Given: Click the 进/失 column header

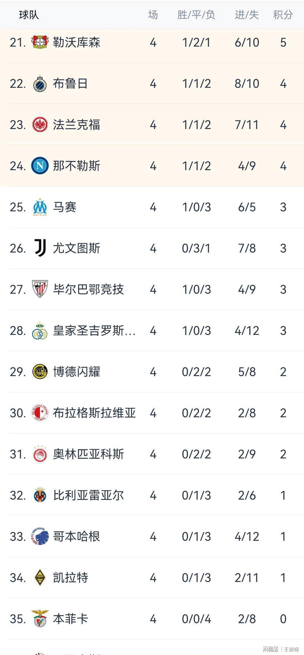Looking at the screenshot, I should click(247, 15).
